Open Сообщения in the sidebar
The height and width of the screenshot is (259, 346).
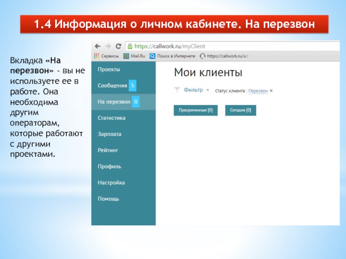pos(112,85)
